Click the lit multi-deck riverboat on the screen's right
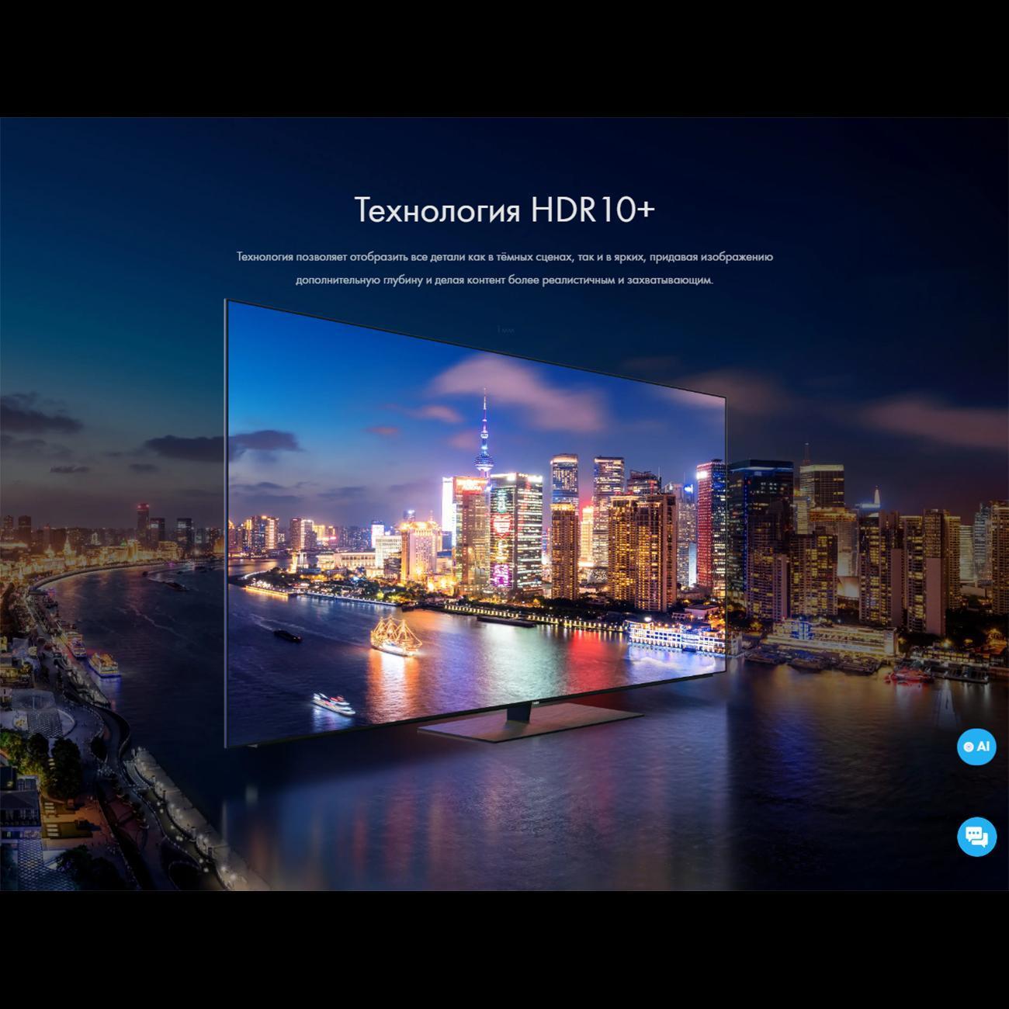The width and height of the screenshot is (1009, 1009). tap(674, 636)
